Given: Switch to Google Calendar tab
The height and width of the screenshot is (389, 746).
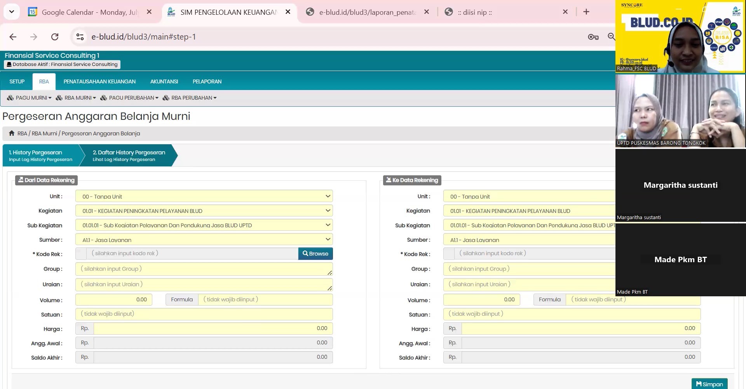Looking at the screenshot, I should [91, 12].
